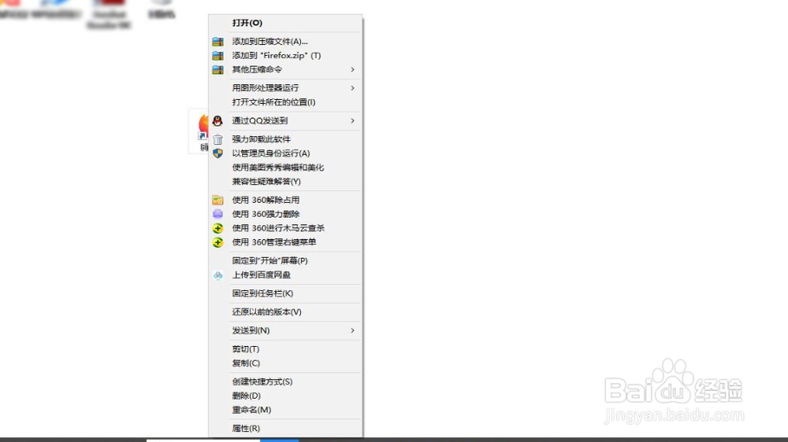Screen dimensions: 788x442
Task: Select 兼容性疑难解答(Y)
Action: coord(285,182)
